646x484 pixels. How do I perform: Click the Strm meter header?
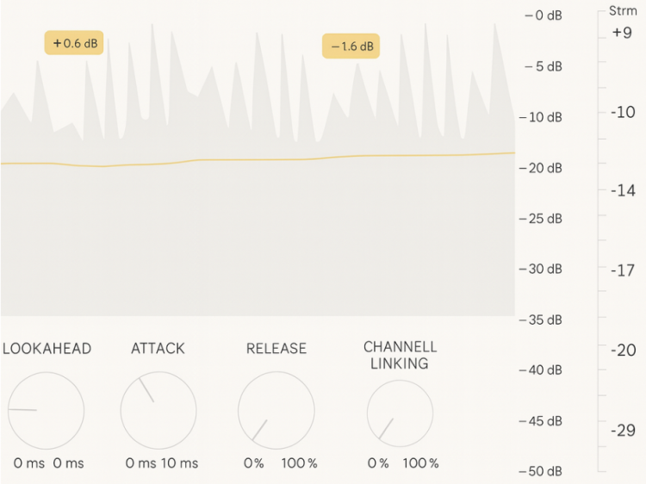(623, 11)
